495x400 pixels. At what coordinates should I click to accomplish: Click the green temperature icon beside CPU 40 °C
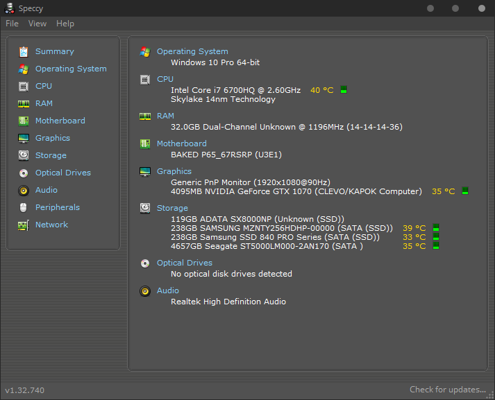(344, 90)
